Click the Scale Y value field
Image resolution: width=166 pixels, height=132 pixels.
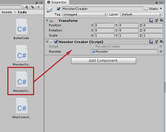(x=128, y=35)
